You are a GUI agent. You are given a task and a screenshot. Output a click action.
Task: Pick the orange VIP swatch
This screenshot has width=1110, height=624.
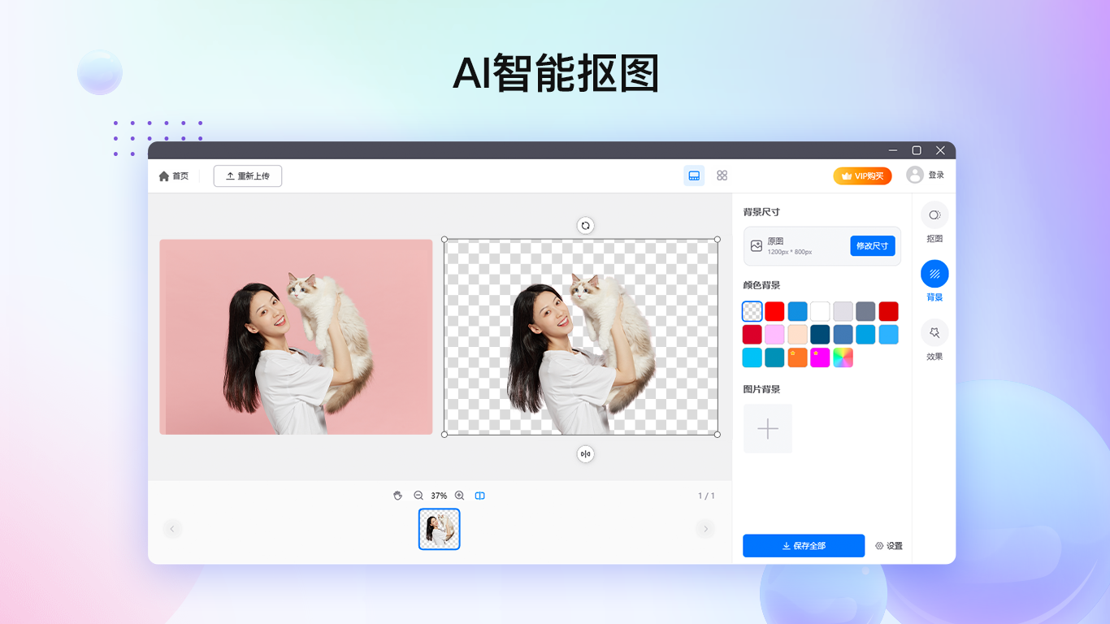798,357
